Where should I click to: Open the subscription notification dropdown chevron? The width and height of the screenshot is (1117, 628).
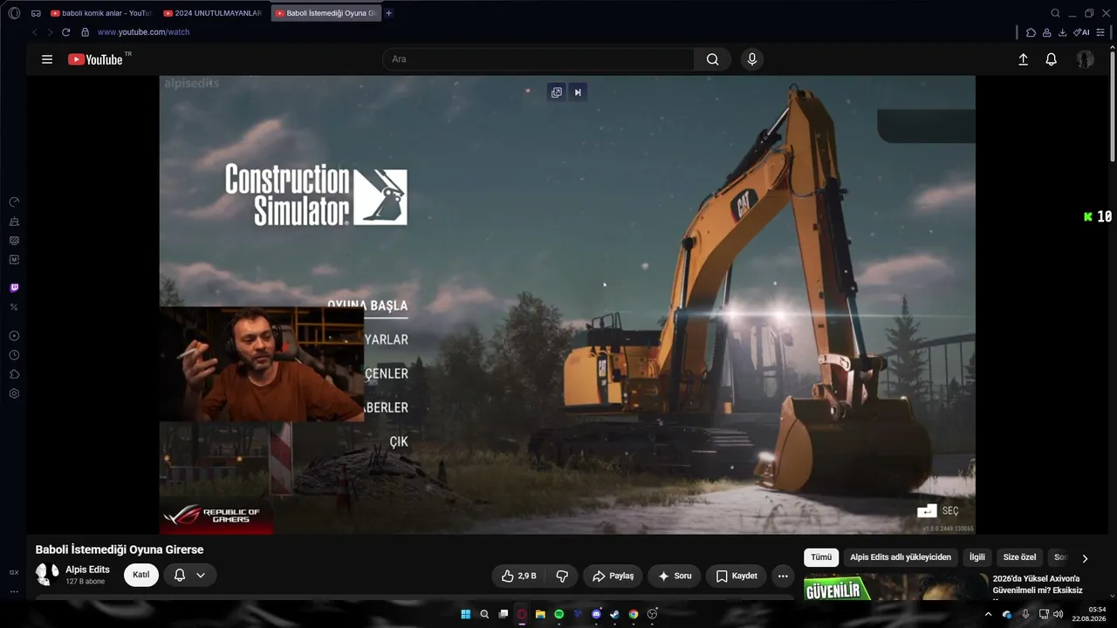[x=201, y=576]
